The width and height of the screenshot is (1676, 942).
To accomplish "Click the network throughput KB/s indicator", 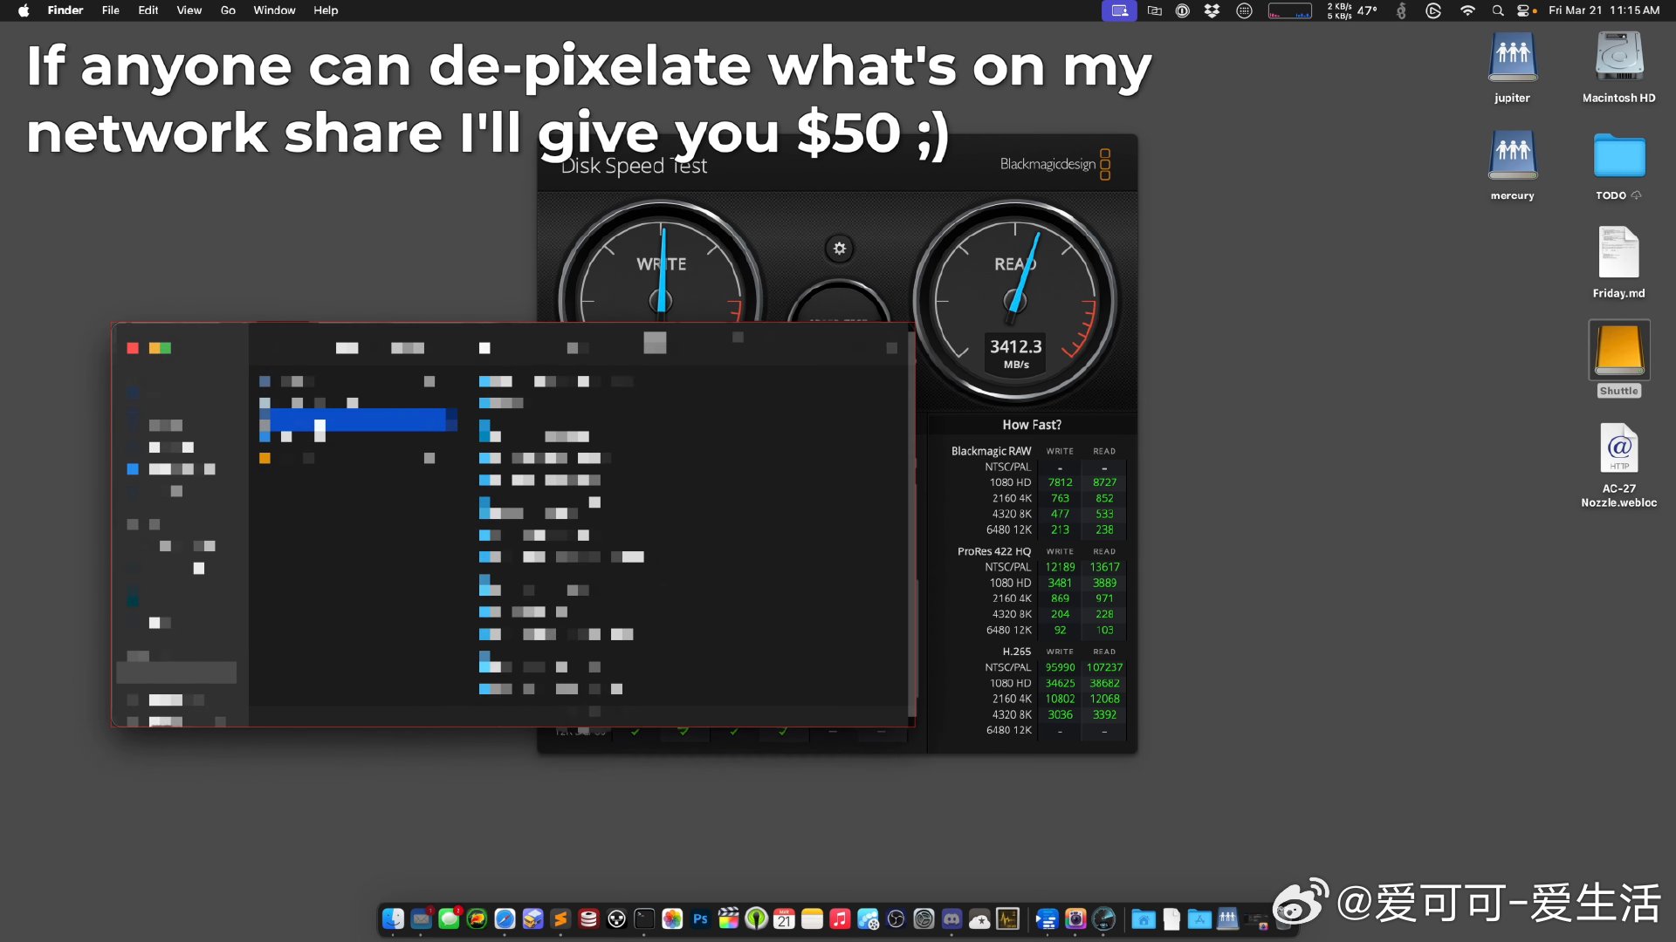I will 1339,10.
